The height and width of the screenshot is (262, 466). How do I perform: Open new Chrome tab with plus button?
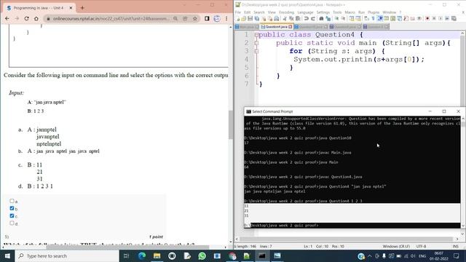[x=82, y=8]
